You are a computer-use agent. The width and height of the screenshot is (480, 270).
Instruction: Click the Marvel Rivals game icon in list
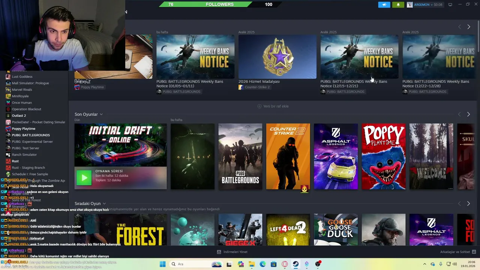click(8, 90)
